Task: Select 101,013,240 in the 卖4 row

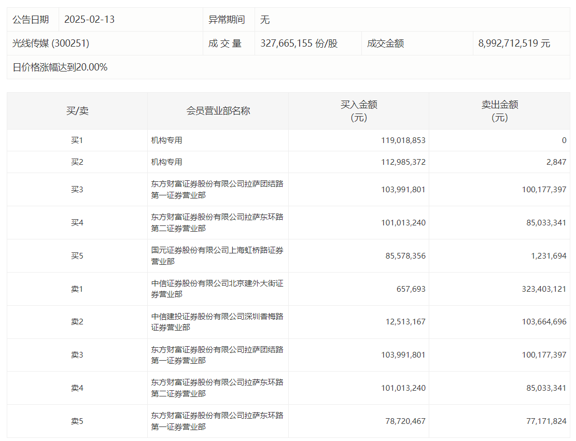Action: [403, 388]
